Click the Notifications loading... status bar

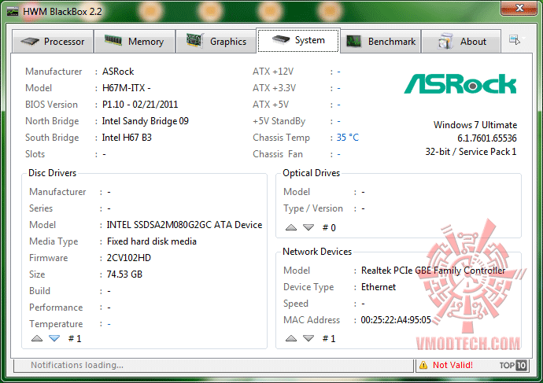[214, 365]
